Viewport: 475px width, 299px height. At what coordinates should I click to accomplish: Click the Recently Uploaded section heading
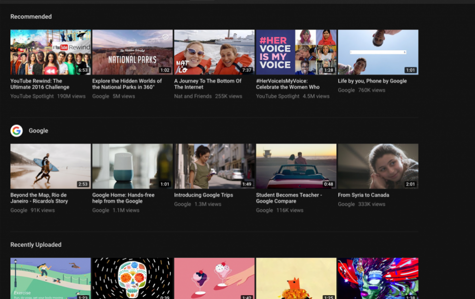click(x=36, y=245)
